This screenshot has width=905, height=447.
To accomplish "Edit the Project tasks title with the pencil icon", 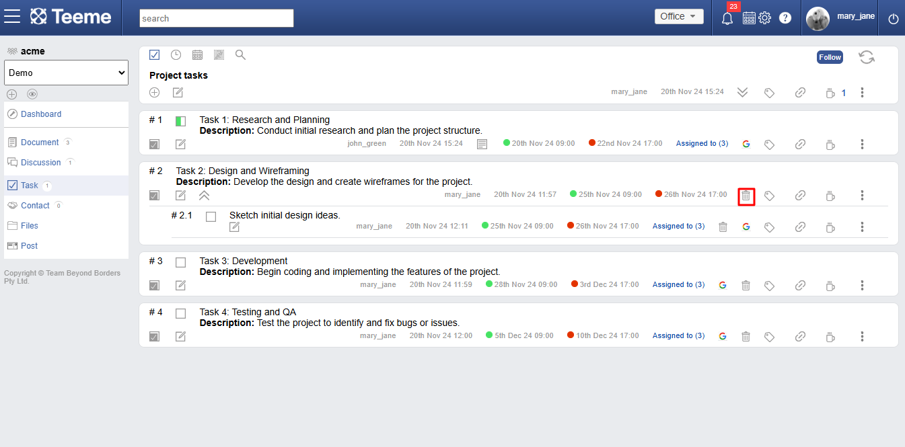I will pyautogui.click(x=178, y=92).
